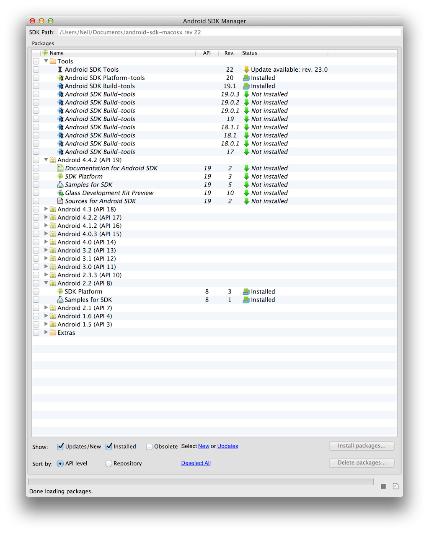Enable the Obsolete packages checkbox

click(x=149, y=447)
